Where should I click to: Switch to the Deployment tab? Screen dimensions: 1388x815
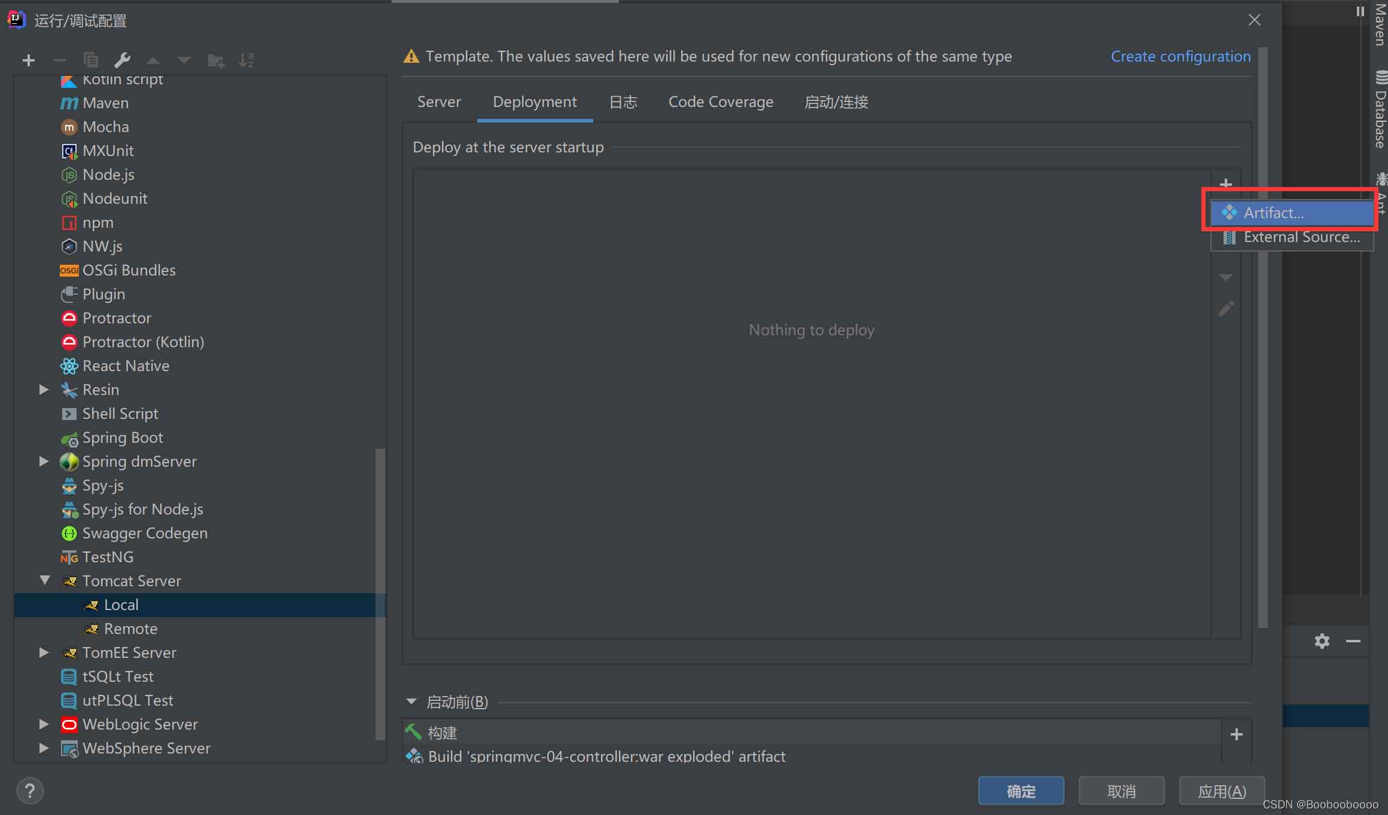[535, 102]
